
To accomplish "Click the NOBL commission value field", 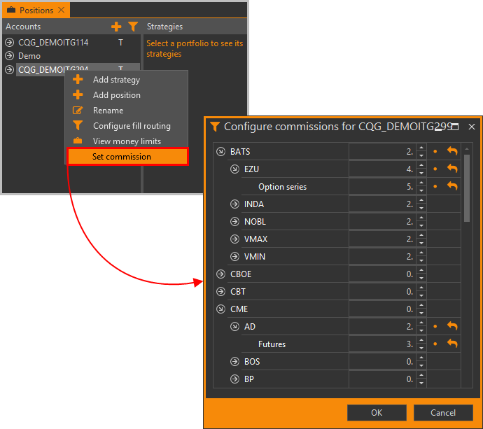I will pos(383,221).
